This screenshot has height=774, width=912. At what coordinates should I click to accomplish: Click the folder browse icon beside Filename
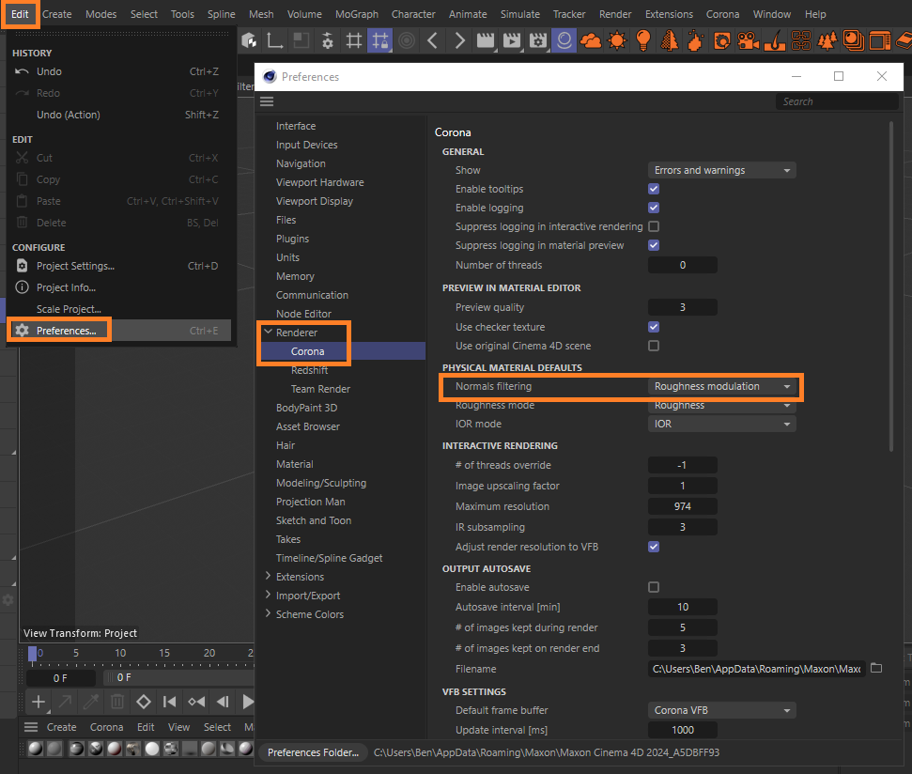[876, 668]
